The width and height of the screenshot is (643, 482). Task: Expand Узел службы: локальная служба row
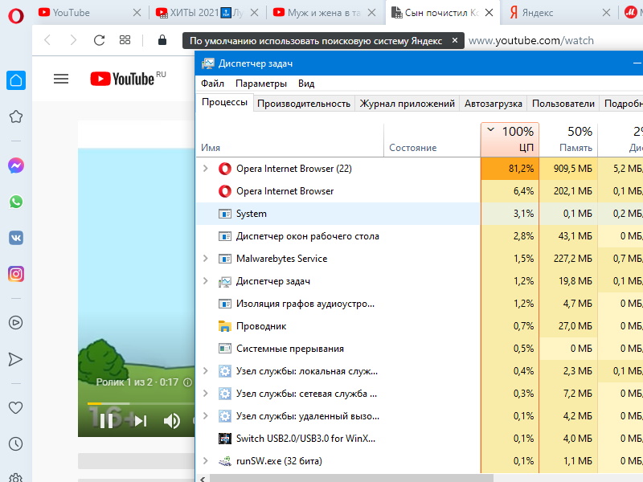tap(206, 371)
